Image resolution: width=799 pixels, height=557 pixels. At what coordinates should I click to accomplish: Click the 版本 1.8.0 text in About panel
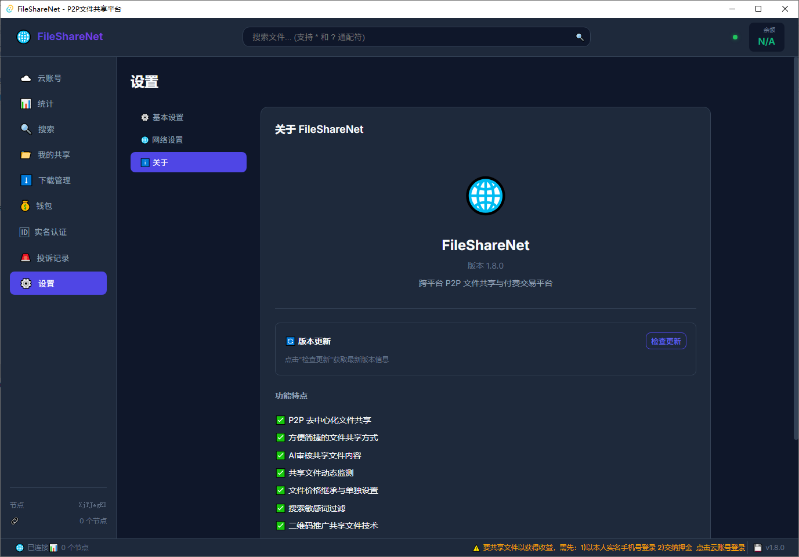point(486,266)
